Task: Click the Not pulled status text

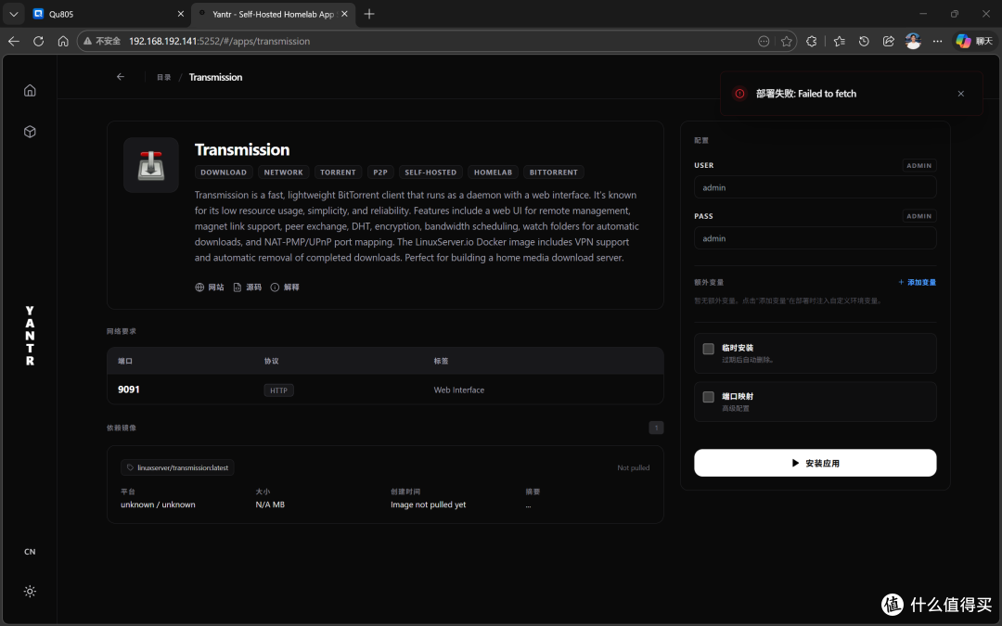Action: click(x=634, y=467)
